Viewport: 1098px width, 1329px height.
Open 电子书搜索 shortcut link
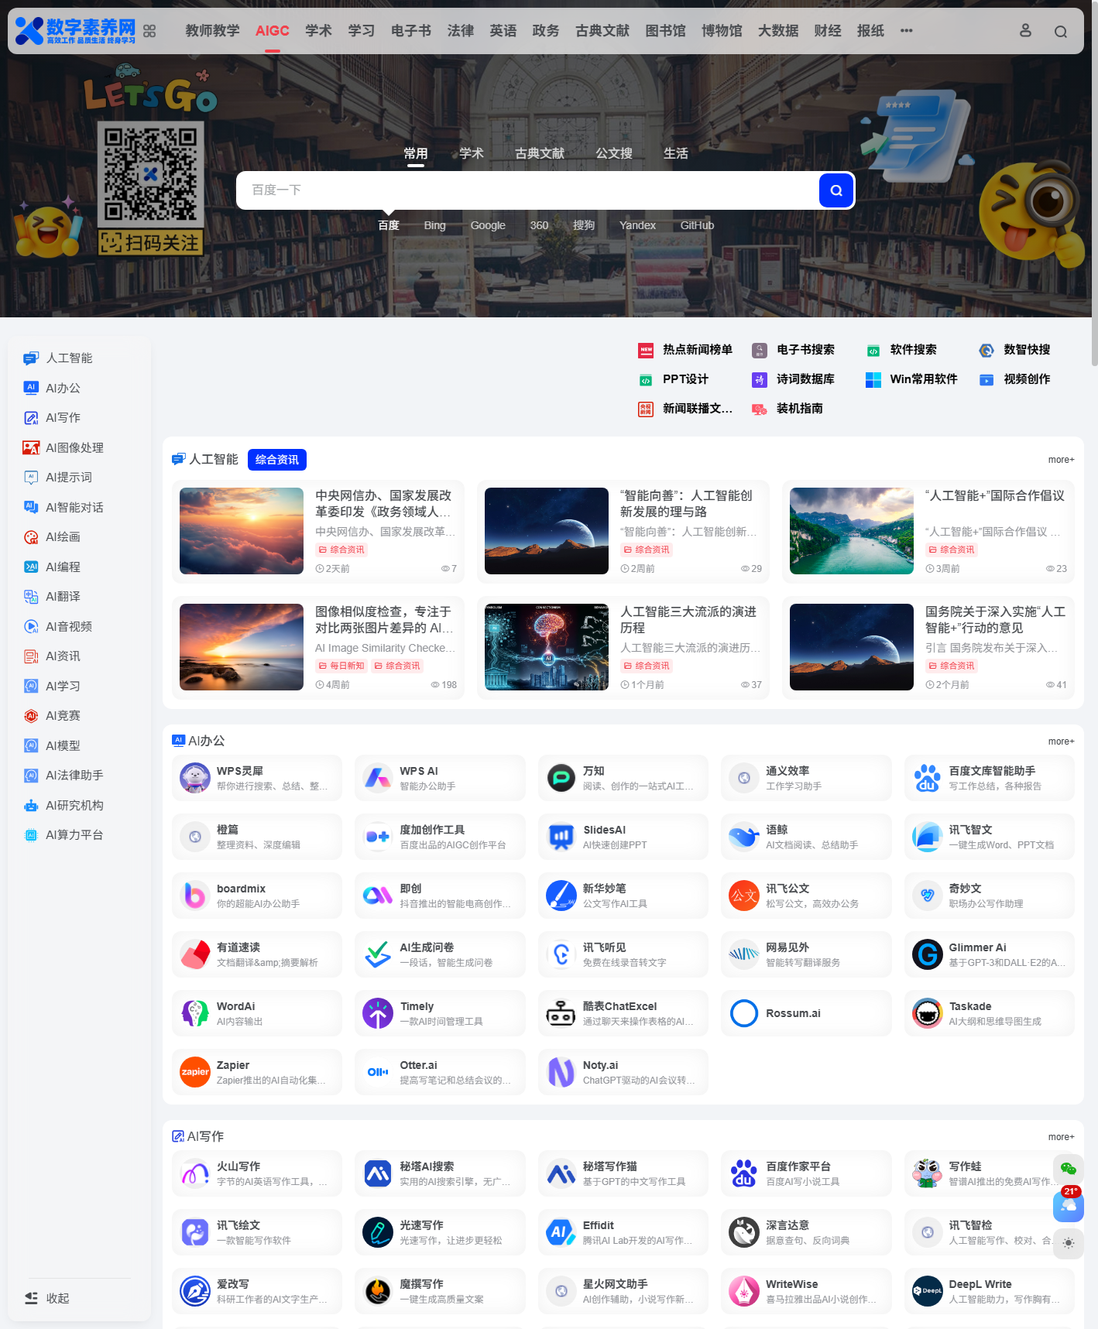coord(794,350)
